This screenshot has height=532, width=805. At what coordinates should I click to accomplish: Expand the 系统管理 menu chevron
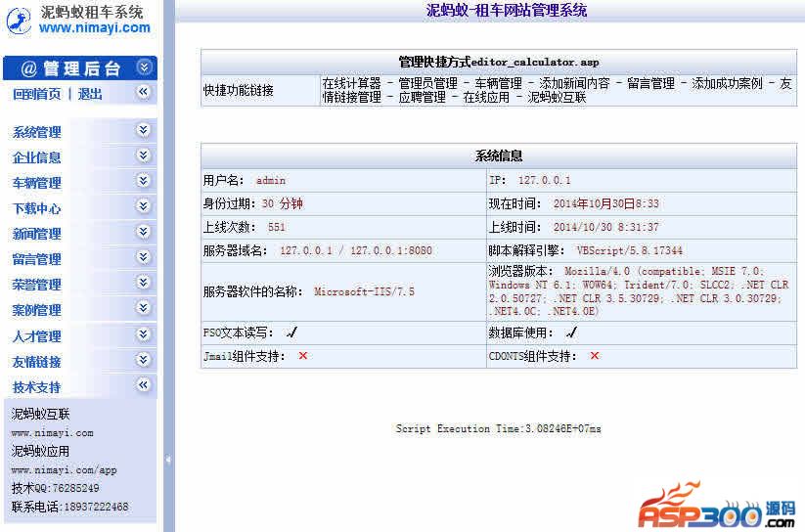144,130
